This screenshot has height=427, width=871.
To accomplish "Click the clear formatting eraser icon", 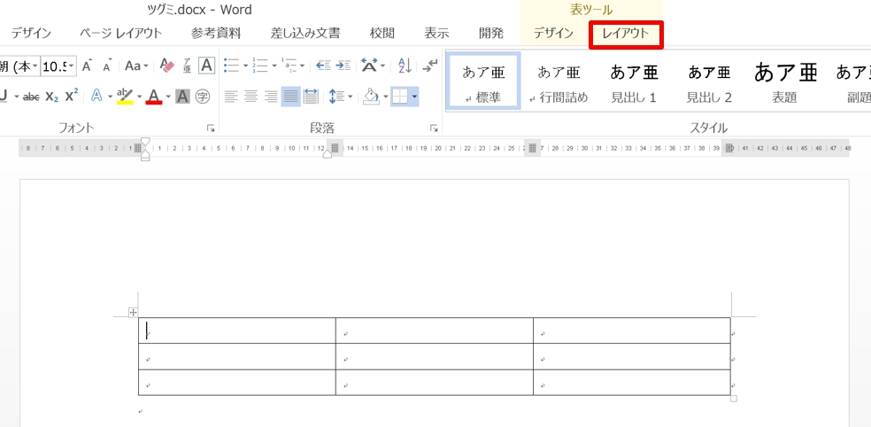I will tap(166, 66).
